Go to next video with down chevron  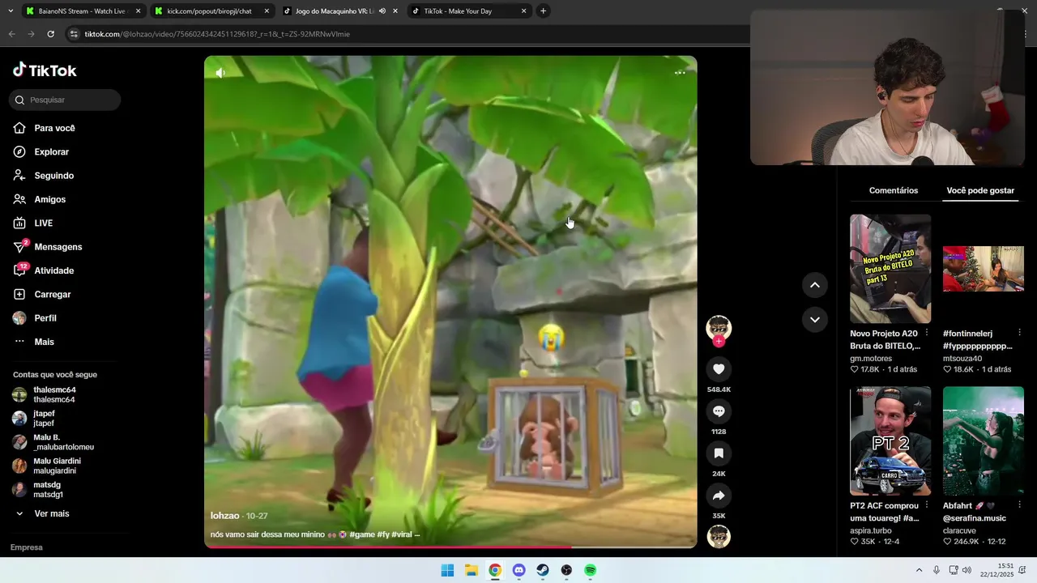pos(815,320)
